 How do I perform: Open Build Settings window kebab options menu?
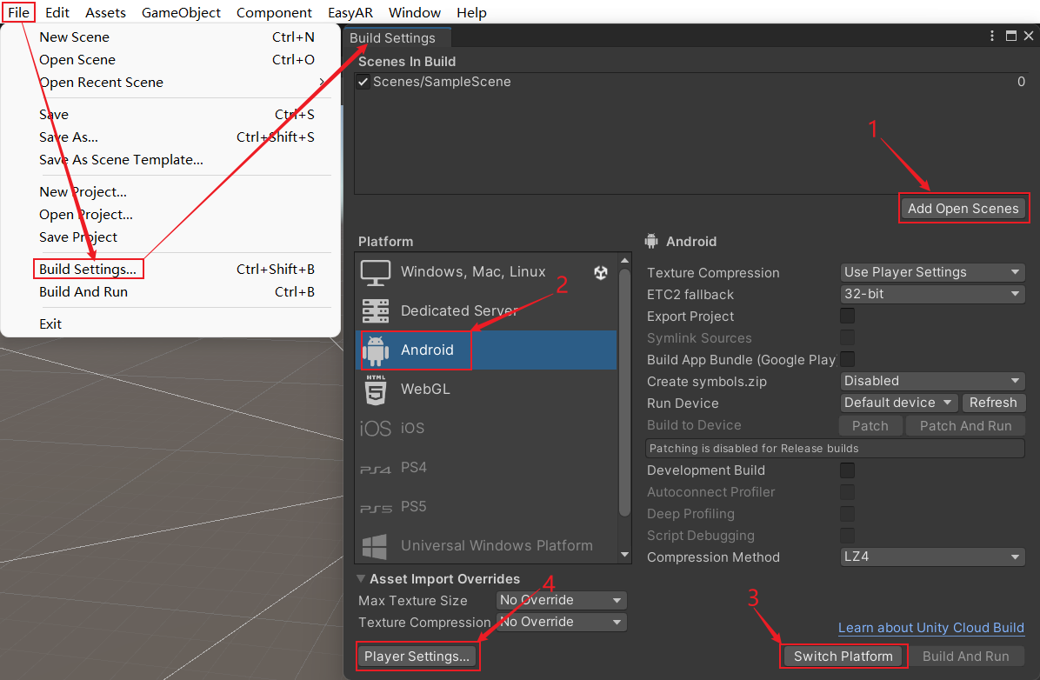coord(991,36)
